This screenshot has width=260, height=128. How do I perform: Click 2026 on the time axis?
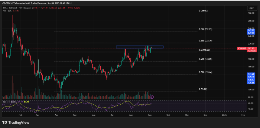click(224, 115)
